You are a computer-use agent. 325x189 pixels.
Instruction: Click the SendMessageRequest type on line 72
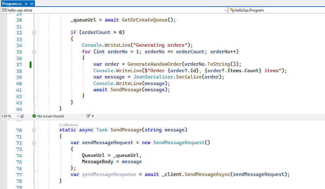[179, 143]
